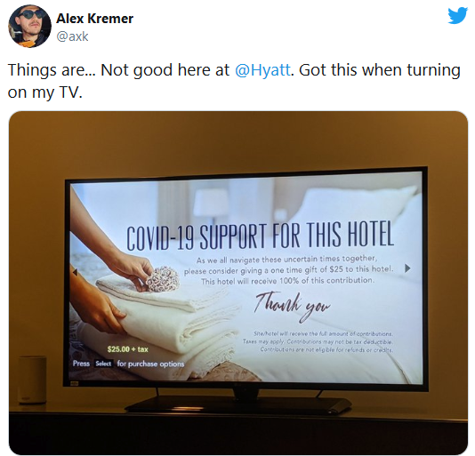Open the @Hyatt mention link

[262, 70]
